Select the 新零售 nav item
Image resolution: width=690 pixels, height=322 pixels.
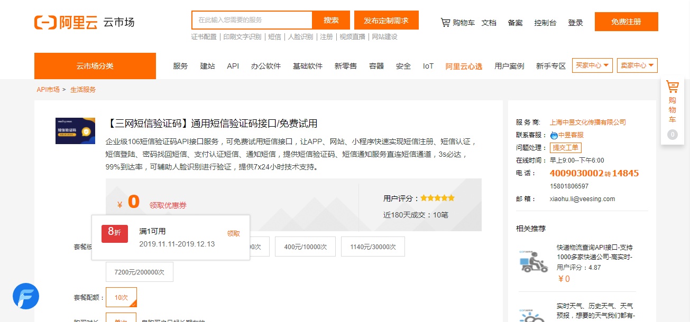click(x=346, y=66)
